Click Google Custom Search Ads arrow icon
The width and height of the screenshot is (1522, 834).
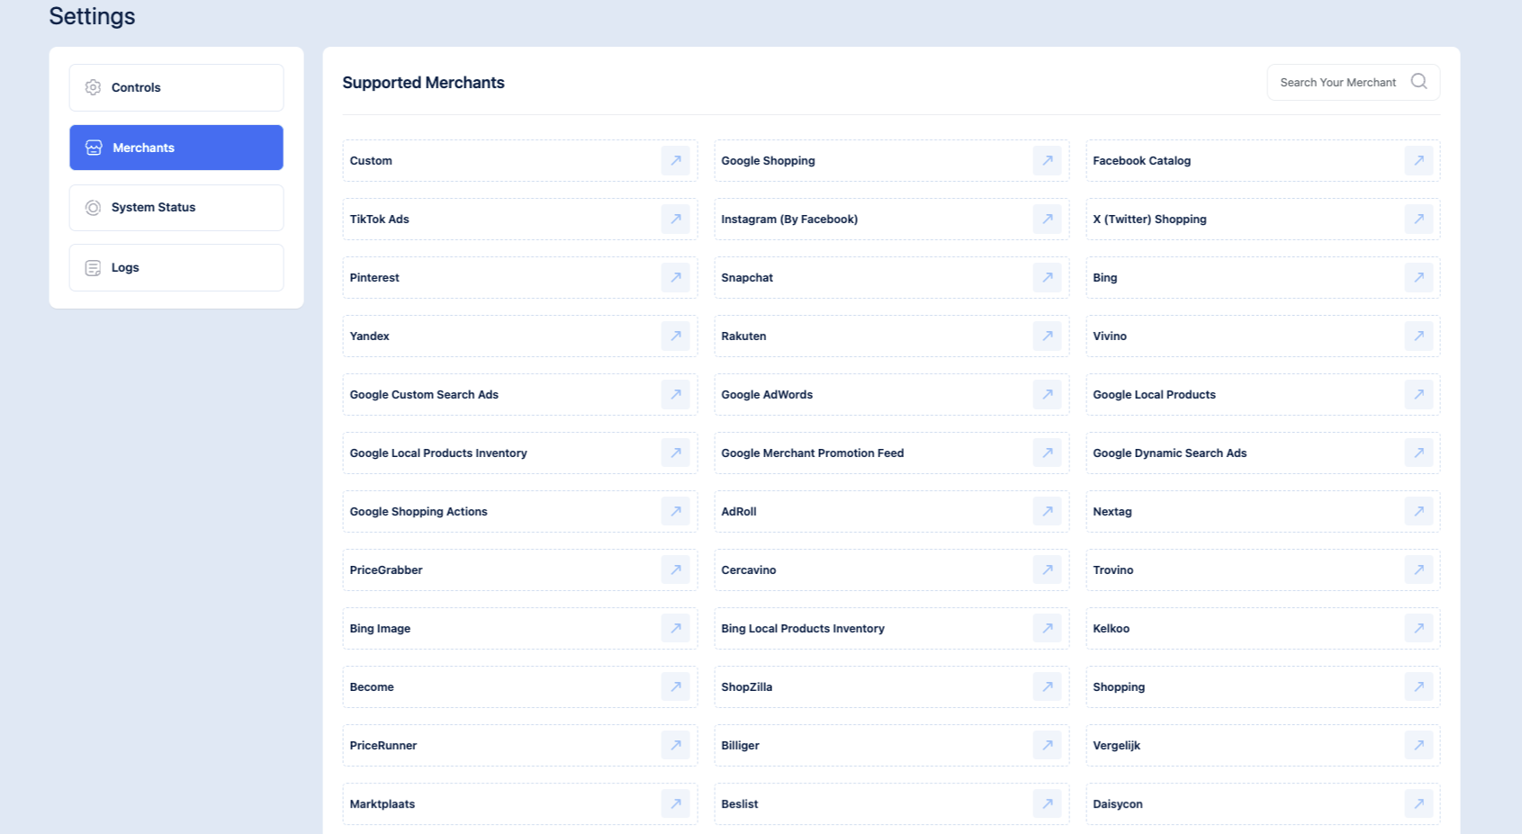coord(675,394)
